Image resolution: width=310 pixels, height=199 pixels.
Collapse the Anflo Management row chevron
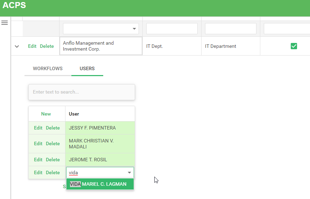[17, 46]
